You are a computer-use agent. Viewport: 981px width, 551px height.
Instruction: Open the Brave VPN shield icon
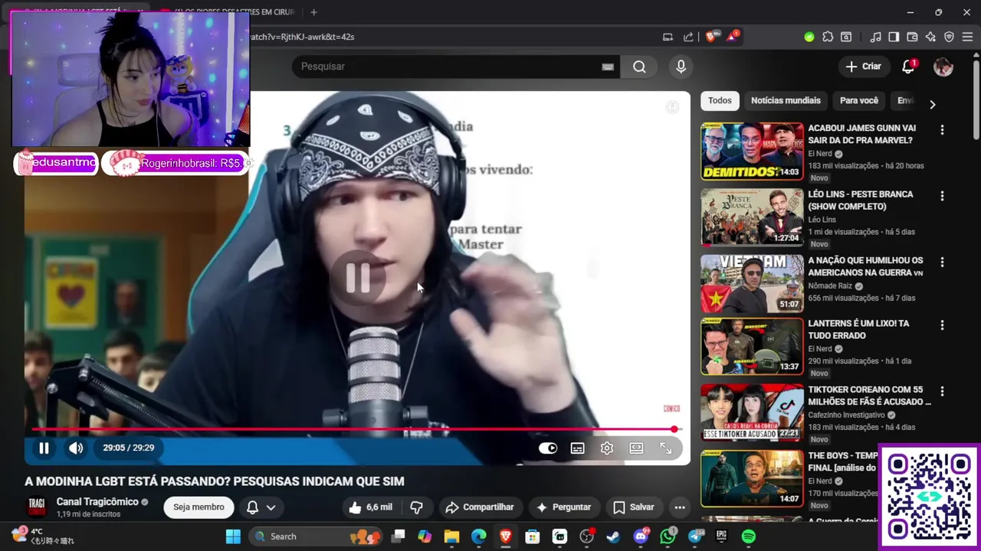(949, 37)
